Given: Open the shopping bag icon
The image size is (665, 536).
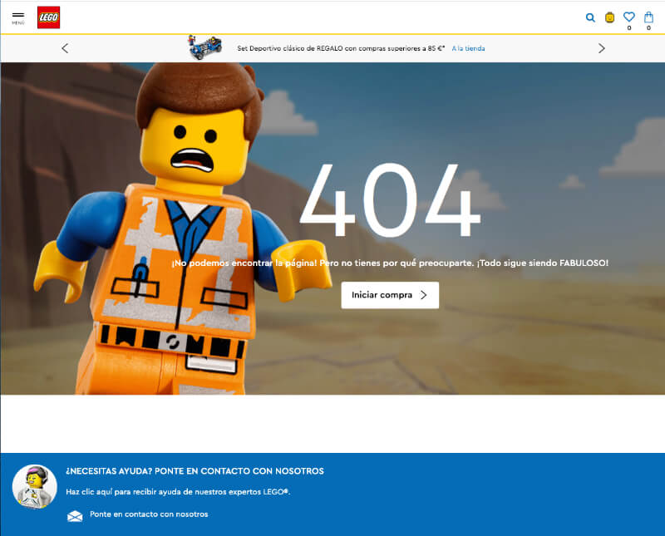Looking at the screenshot, I should [648, 17].
